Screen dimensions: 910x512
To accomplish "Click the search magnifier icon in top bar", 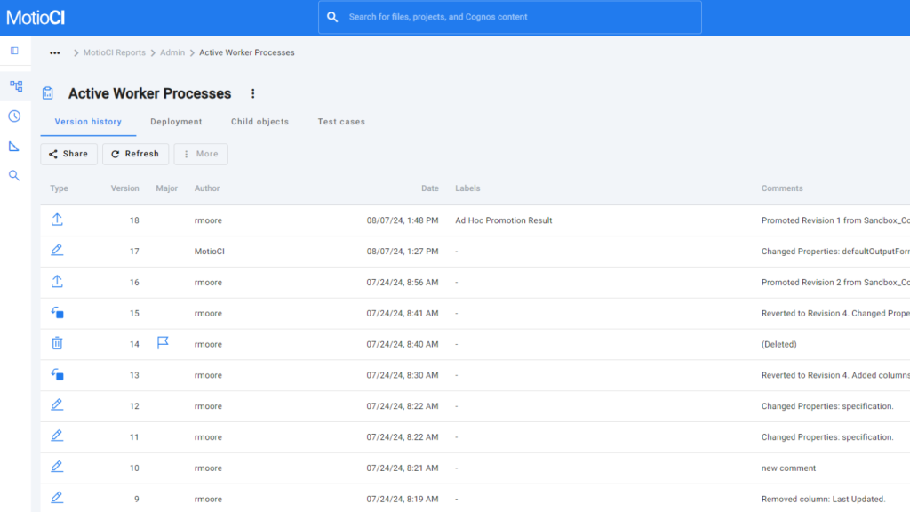I will [332, 17].
